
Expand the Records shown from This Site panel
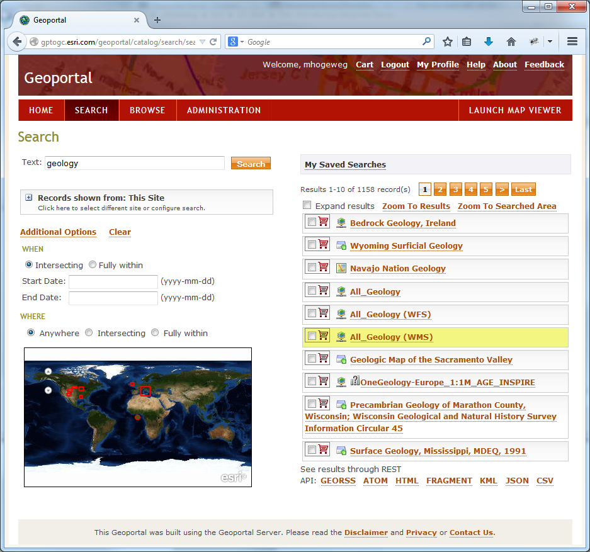(x=28, y=197)
